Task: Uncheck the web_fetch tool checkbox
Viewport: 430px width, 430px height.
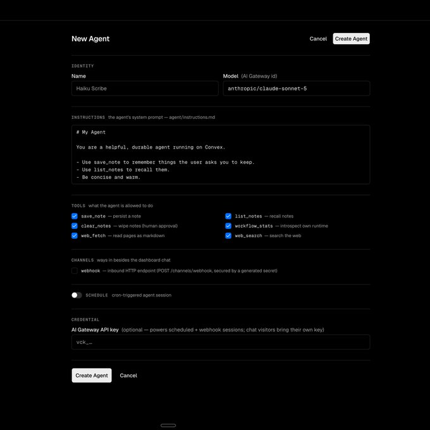Action: coord(75,236)
